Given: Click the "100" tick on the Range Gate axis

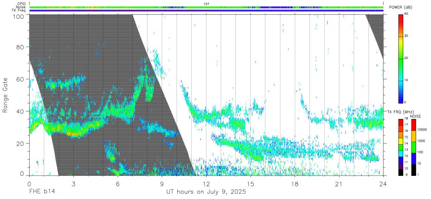Looking at the screenshot, I should tap(19, 16).
